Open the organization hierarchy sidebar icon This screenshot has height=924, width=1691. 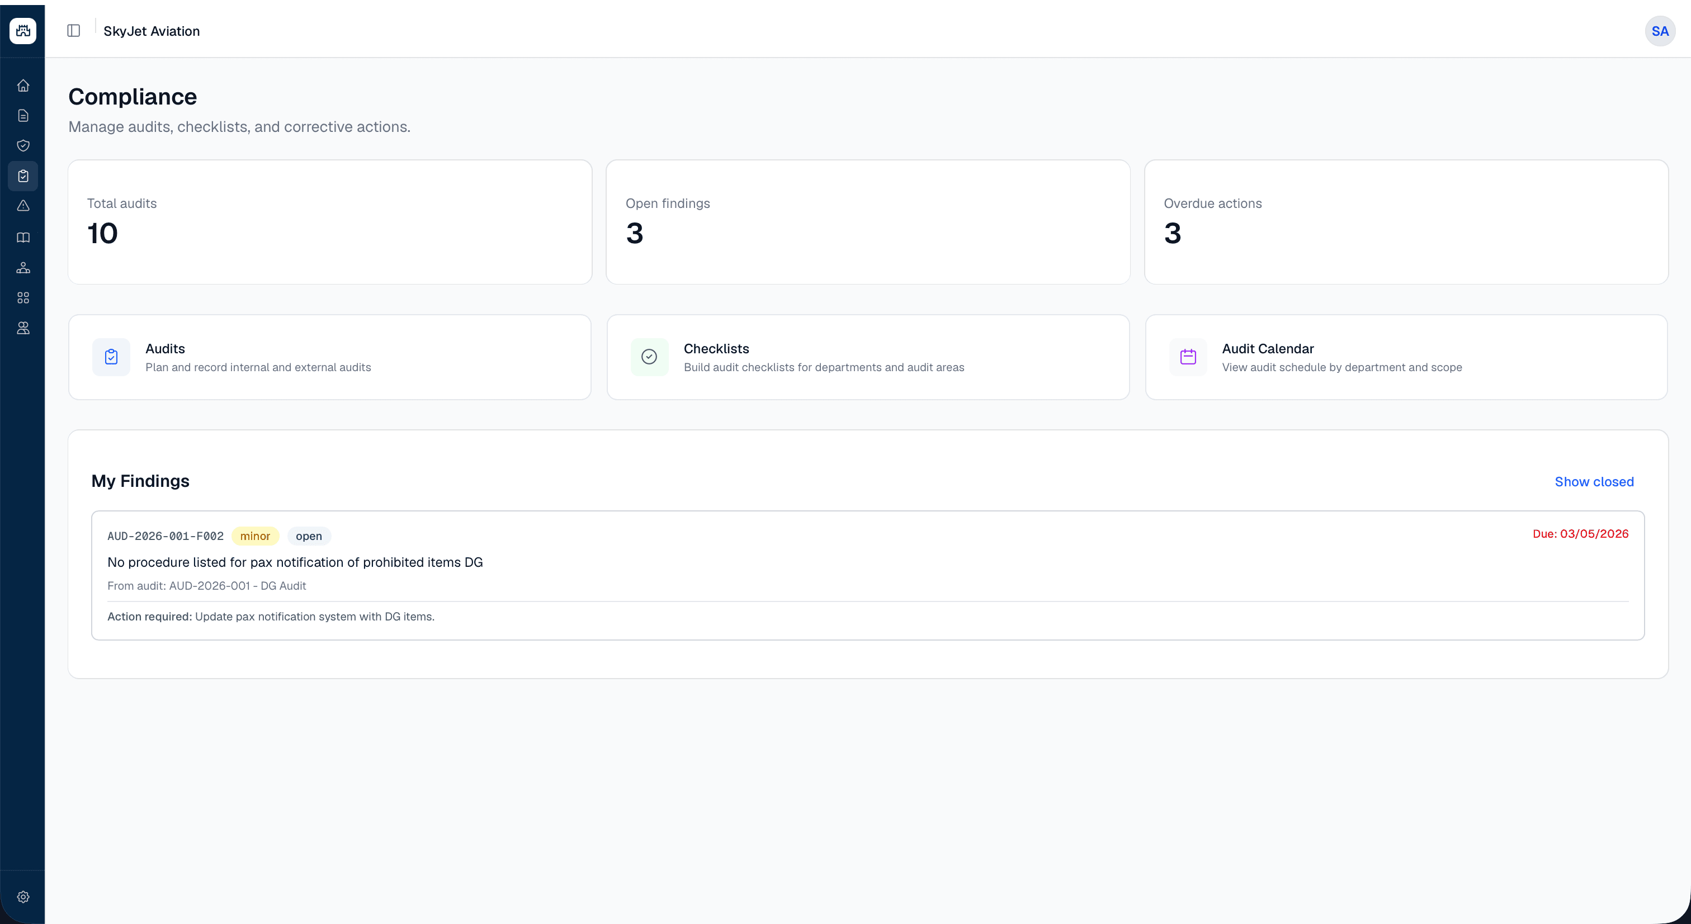coord(23,268)
